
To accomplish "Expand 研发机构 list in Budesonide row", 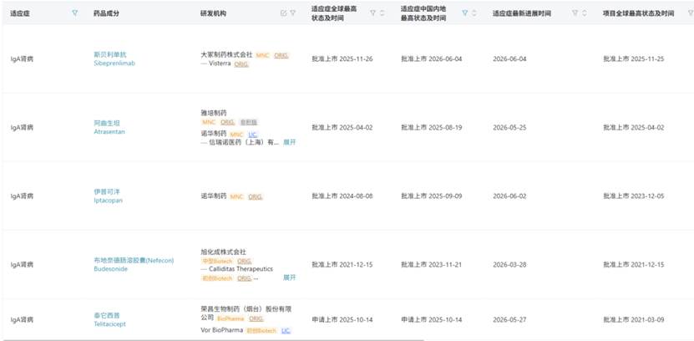I will tap(290, 277).
